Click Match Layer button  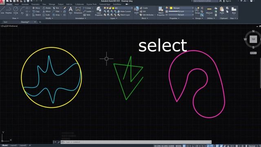coord(124,15)
